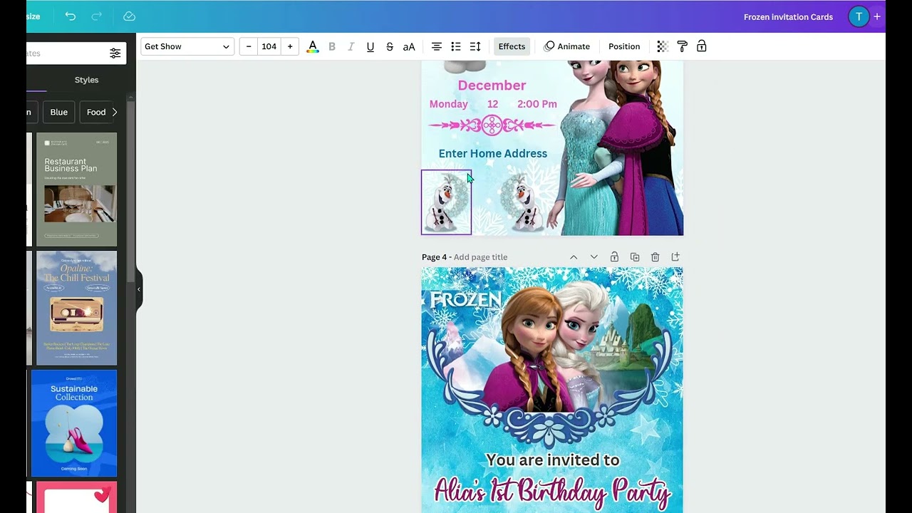Screen dimensions: 912x513
Task: Open the pink heart template thumbnail
Action: pos(76,497)
